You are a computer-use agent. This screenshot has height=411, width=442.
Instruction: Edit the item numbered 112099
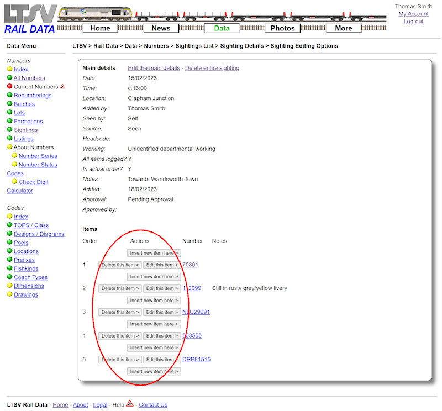point(161,288)
